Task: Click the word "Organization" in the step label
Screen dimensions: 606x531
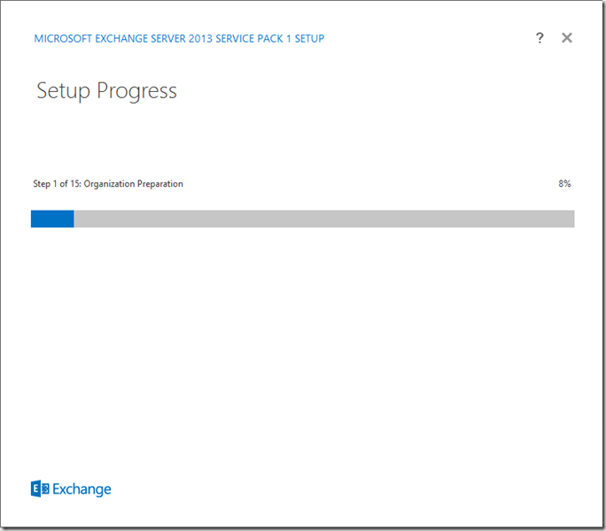Action: coord(109,184)
